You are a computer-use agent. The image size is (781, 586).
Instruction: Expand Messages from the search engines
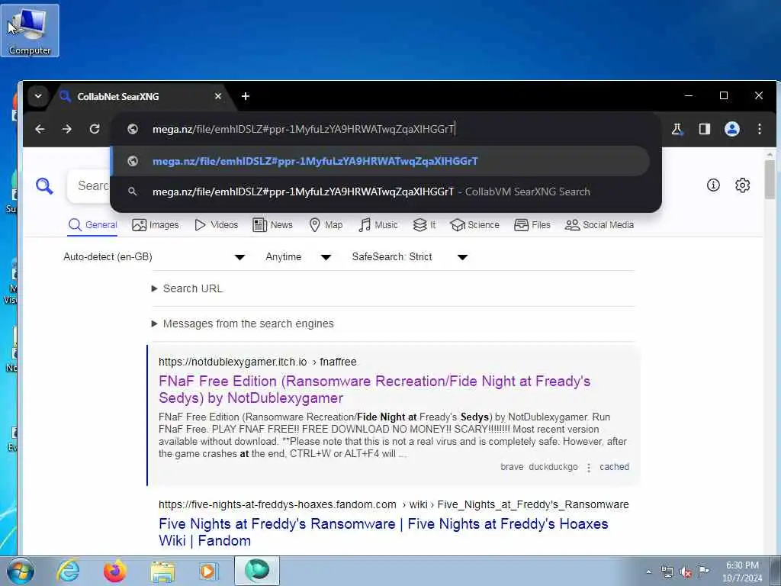[243, 324]
